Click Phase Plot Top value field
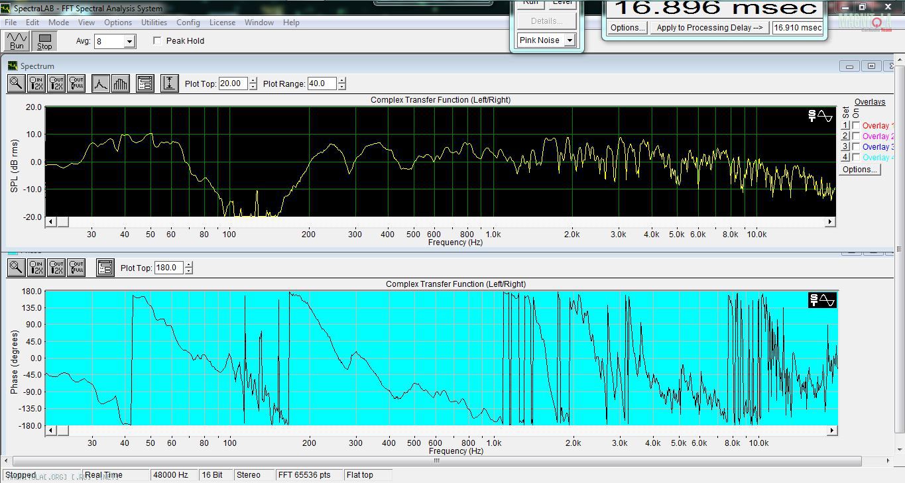This screenshot has width=905, height=483. pyautogui.click(x=170, y=268)
